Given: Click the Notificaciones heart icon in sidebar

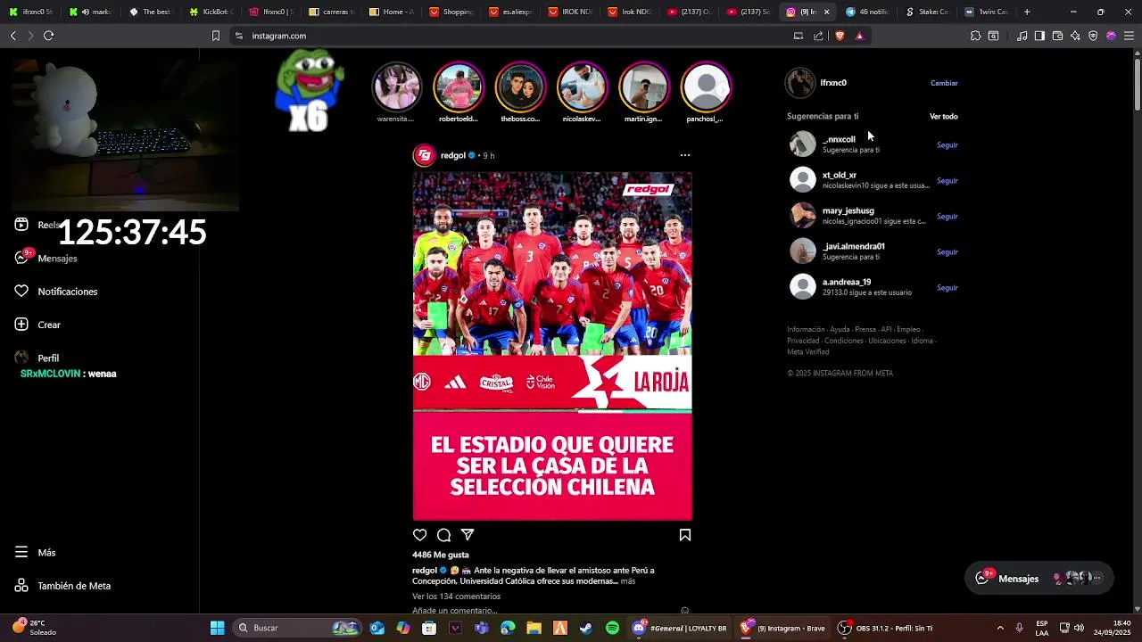Looking at the screenshot, I should click(x=21, y=292).
